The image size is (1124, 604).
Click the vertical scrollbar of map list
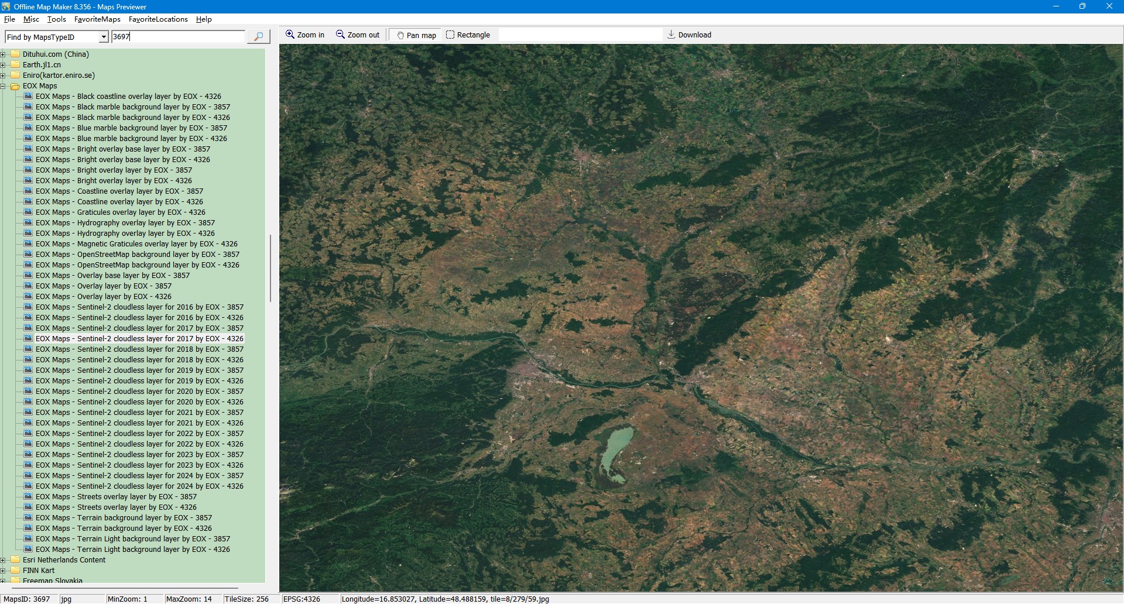click(x=270, y=269)
